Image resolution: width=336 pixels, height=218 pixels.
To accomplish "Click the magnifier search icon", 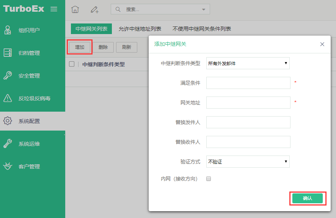I will pos(118,9).
